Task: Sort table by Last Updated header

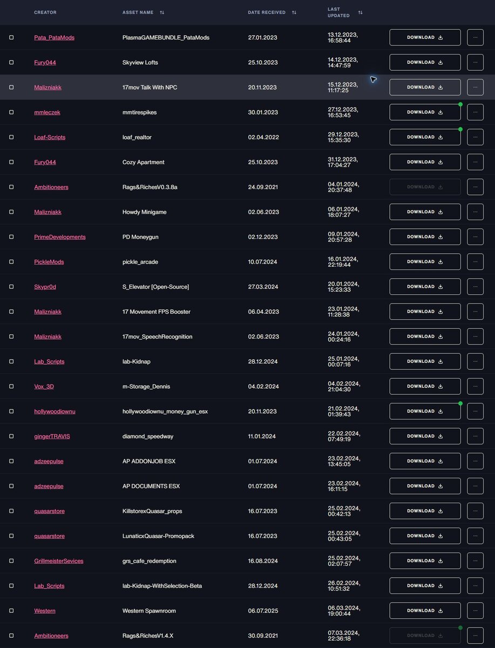Action: [340, 12]
